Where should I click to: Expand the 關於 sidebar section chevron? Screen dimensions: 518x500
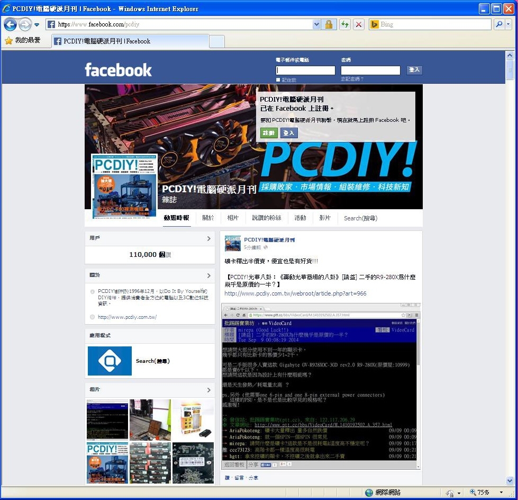pos(208,275)
